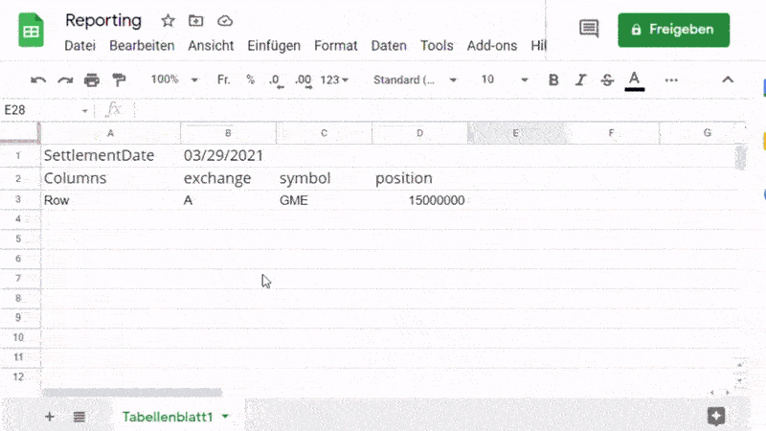Click the Reporting document title
This screenshot has height=431, width=766.
click(103, 20)
